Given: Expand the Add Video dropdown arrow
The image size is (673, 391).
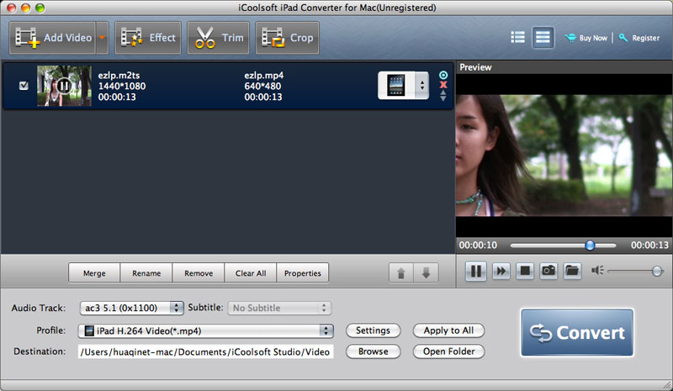Looking at the screenshot, I should 103,37.
